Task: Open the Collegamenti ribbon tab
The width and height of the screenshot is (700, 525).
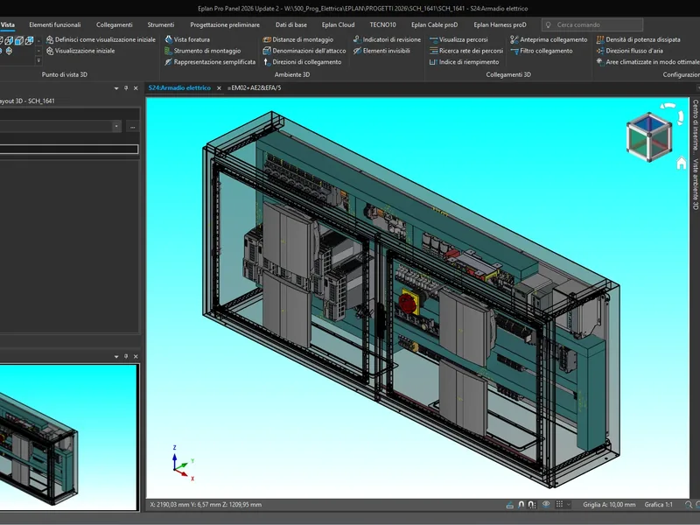Action: (115, 25)
